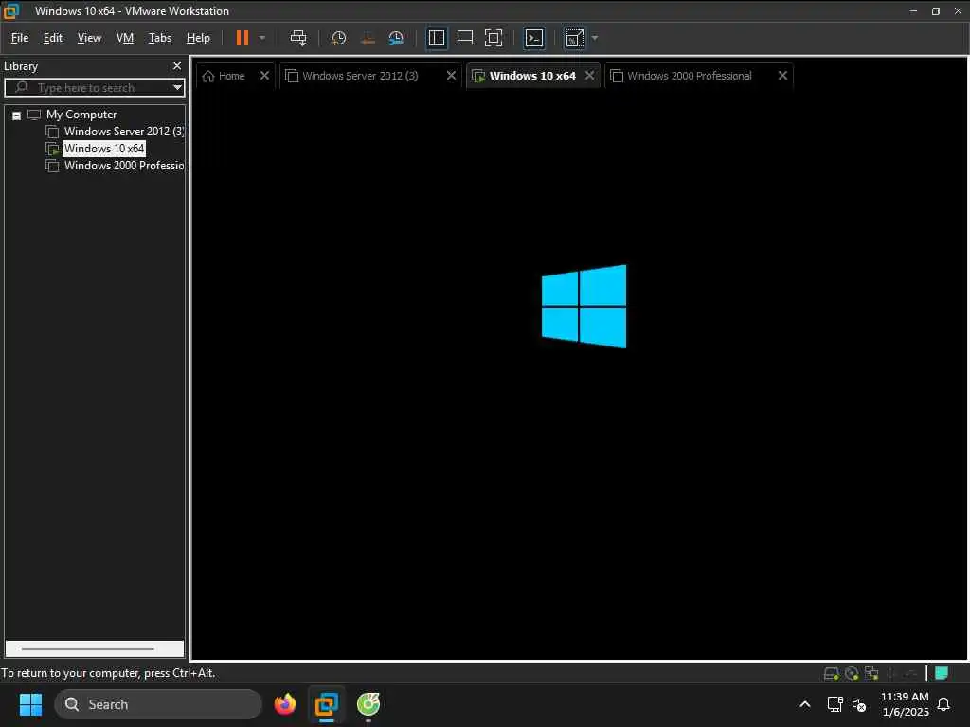Select Windows Server 2012 (3) in library
The width and height of the screenshot is (970, 727).
point(124,132)
